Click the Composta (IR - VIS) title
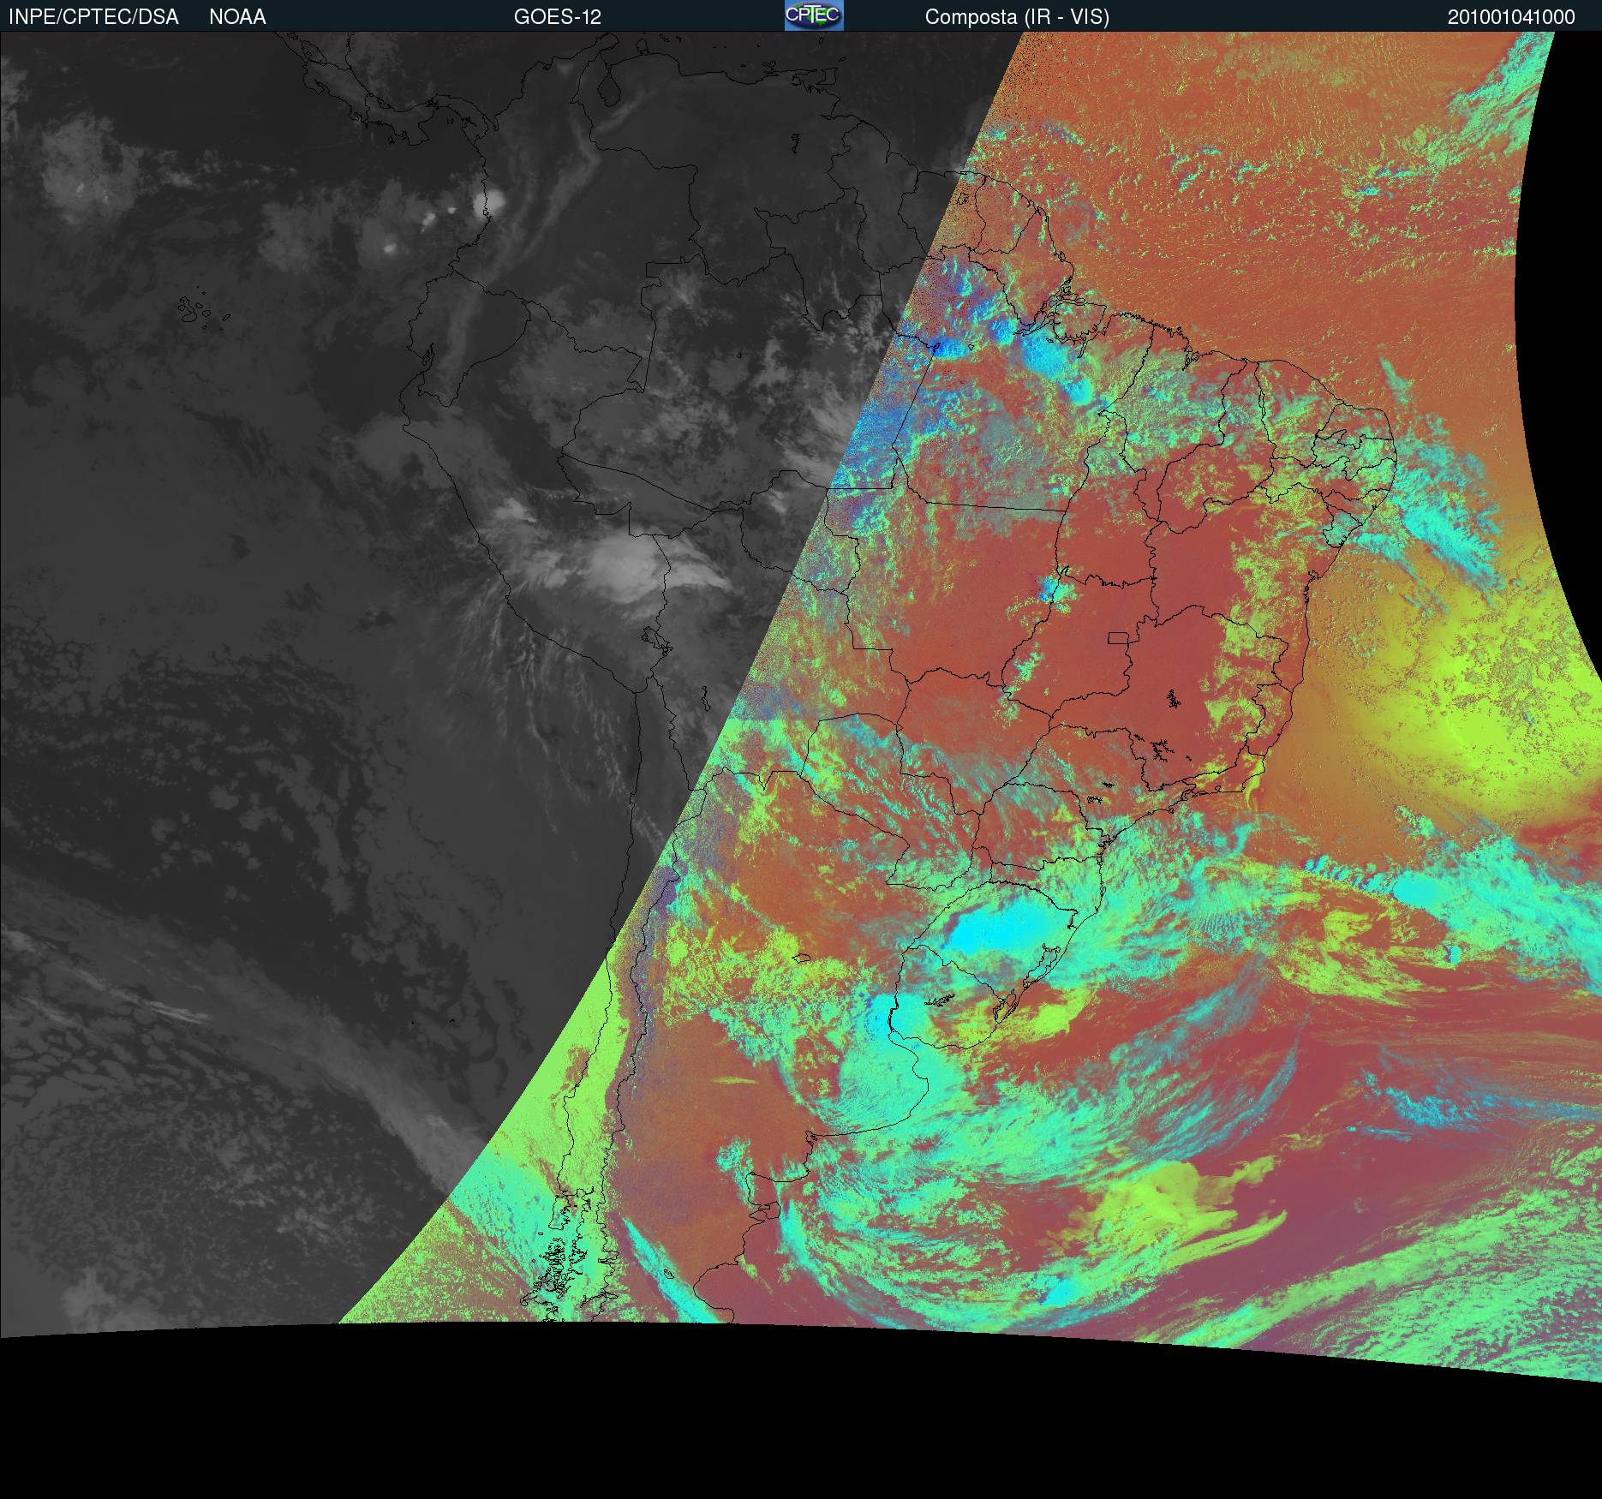The width and height of the screenshot is (1602, 1499). (x=1017, y=18)
